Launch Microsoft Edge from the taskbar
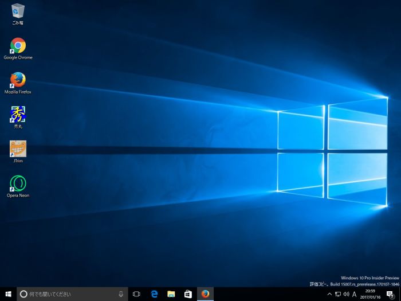The image size is (401, 301). point(154,294)
